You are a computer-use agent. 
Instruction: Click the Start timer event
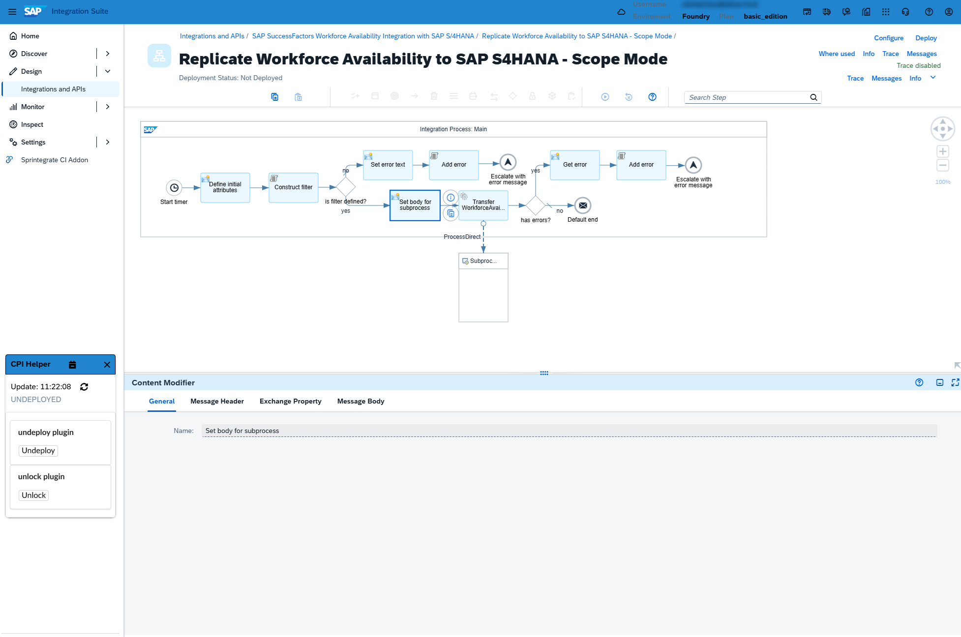pos(174,188)
